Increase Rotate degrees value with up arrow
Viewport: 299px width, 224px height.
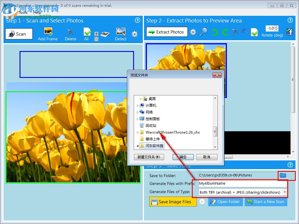pos(277,27)
